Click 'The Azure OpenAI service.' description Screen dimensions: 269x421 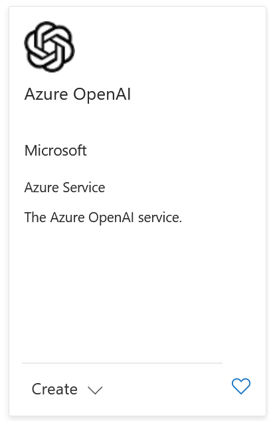[103, 217]
